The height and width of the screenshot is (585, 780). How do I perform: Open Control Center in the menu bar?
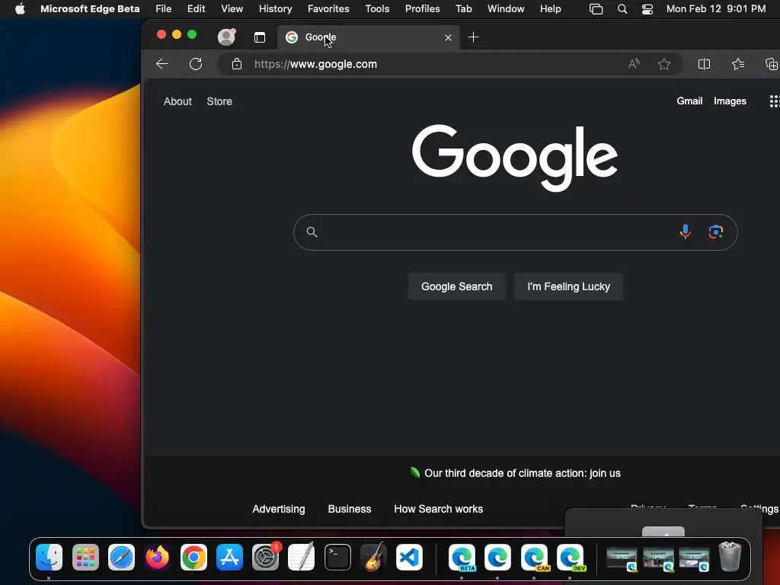pos(647,9)
